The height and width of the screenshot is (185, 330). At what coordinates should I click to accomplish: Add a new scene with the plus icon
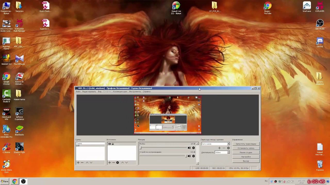tap(78, 163)
